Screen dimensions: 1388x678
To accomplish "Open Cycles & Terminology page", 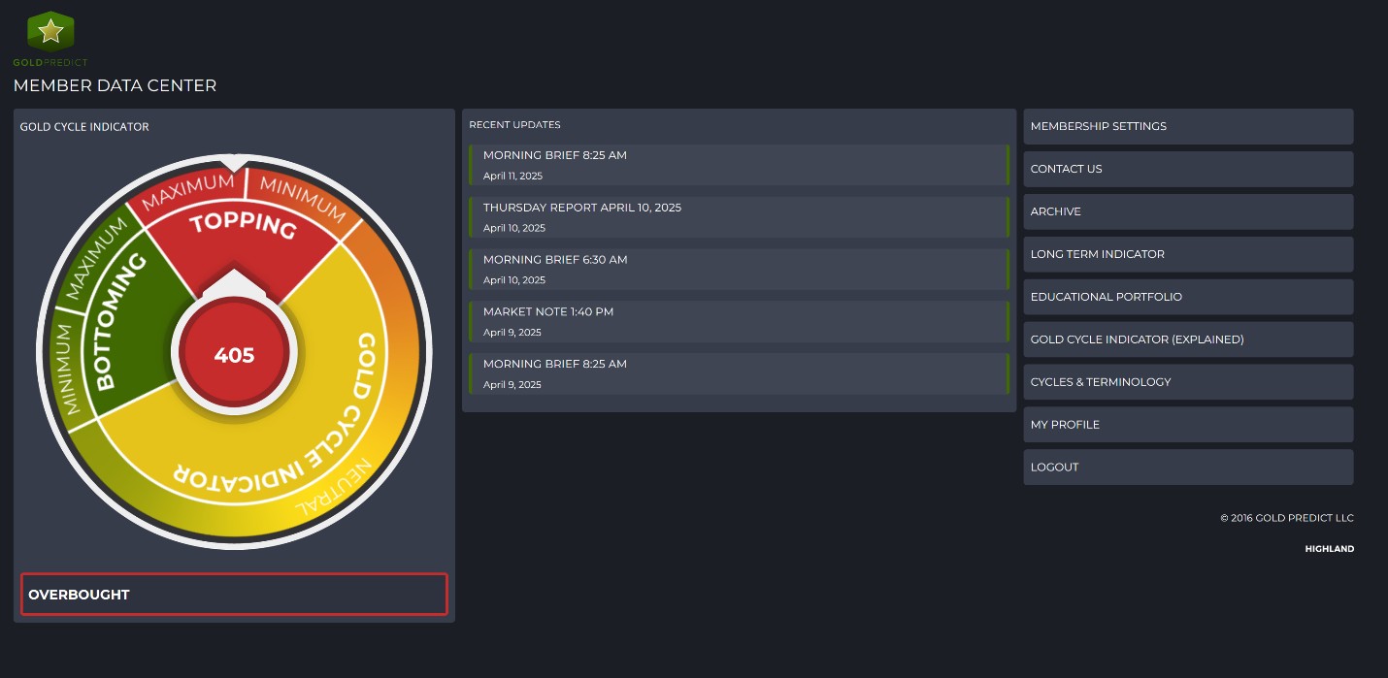I will 1187,382.
